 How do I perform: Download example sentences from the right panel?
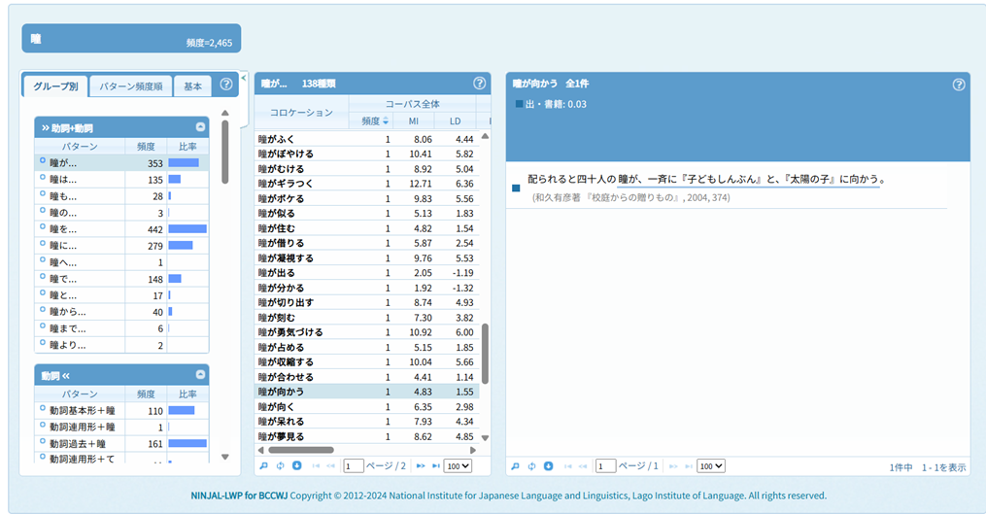click(x=549, y=466)
